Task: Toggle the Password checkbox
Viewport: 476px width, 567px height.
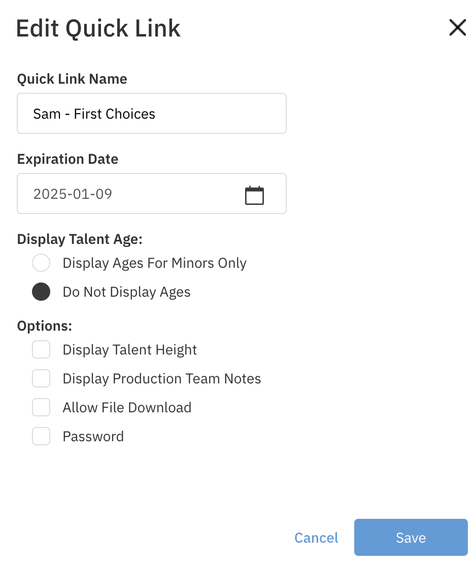Action: [x=41, y=437]
